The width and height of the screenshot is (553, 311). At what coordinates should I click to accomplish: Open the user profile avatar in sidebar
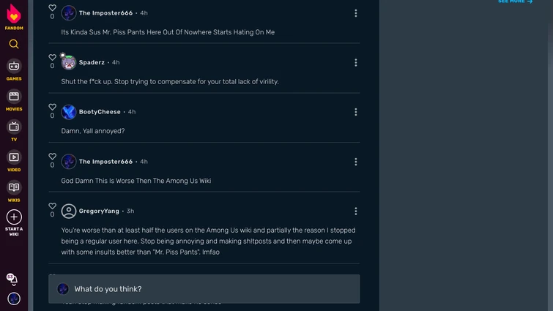click(x=14, y=299)
